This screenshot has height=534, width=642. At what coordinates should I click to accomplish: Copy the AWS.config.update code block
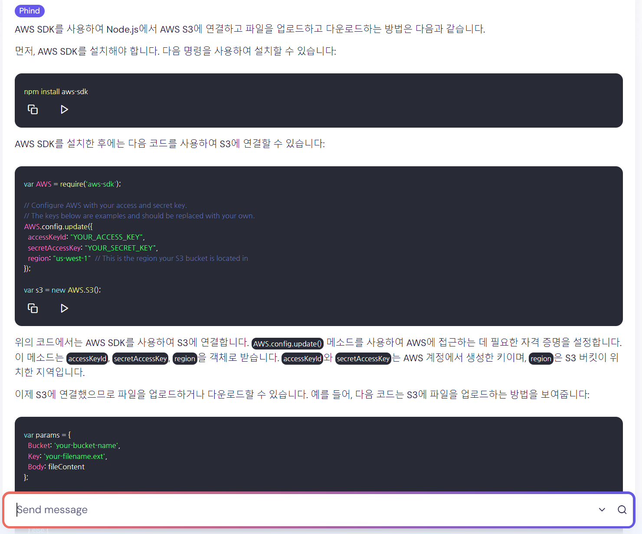(33, 308)
